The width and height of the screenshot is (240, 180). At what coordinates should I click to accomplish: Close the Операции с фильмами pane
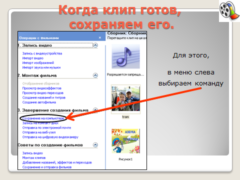[x=100, y=37]
